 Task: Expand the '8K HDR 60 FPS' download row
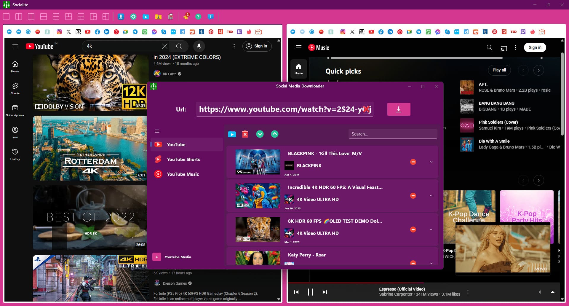pyautogui.click(x=431, y=230)
